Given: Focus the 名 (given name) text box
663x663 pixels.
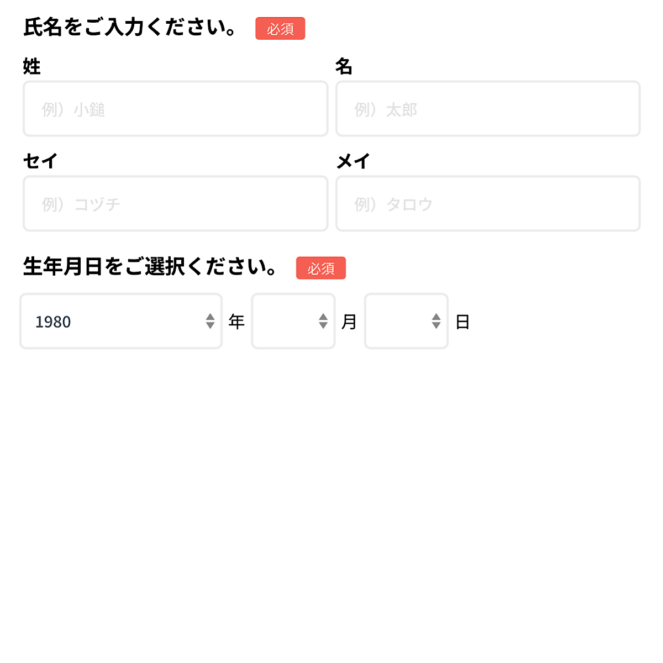Looking at the screenshot, I should click(x=488, y=109).
